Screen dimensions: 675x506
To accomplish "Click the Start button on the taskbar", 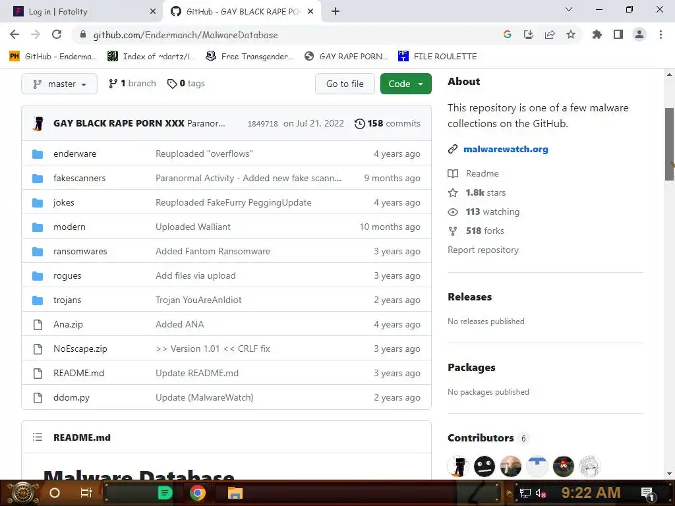I will [23, 493].
